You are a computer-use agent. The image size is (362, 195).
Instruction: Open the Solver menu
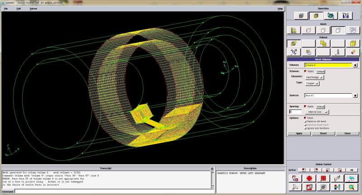tap(33, 9)
